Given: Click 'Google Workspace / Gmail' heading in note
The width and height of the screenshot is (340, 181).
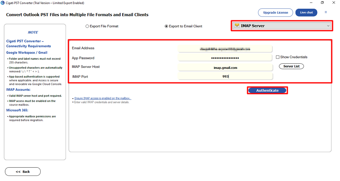Looking at the screenshot, I should tap(27, 53).
